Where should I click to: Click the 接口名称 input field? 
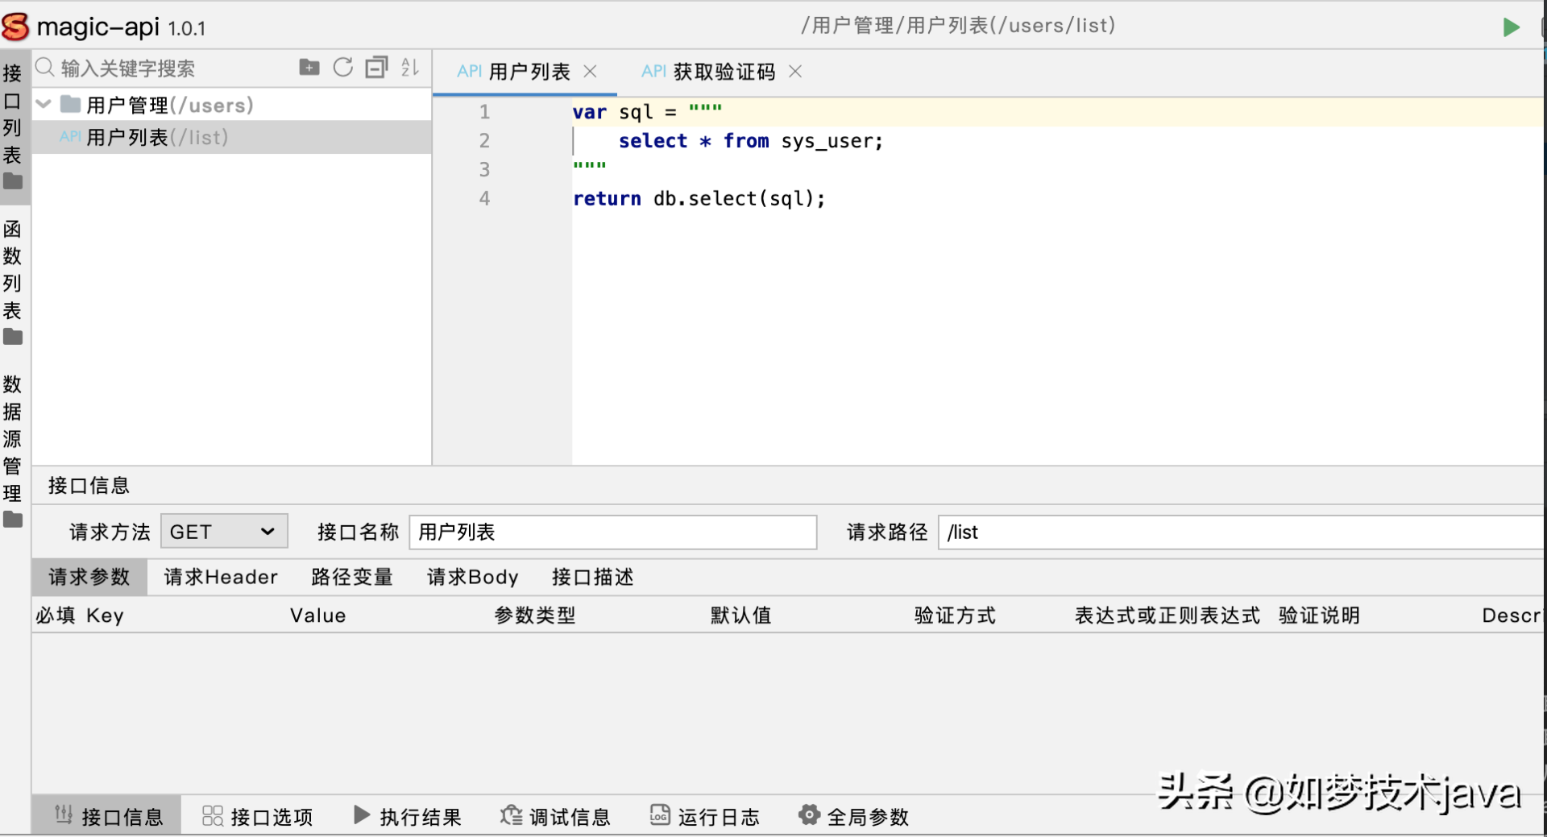point(612,532)
